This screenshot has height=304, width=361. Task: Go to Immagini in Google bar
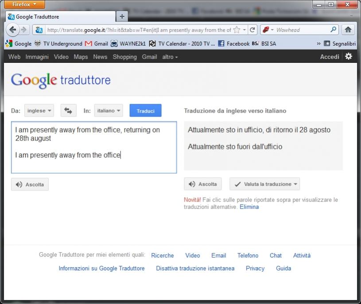37,57
